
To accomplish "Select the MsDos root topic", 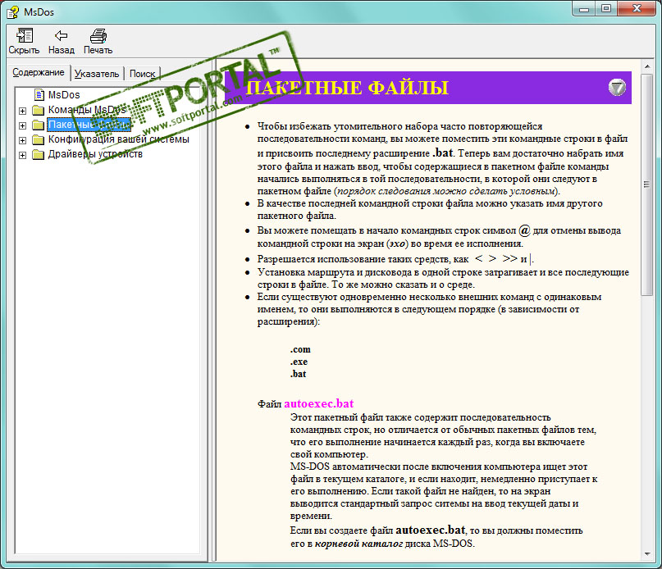I will [64, 94].
